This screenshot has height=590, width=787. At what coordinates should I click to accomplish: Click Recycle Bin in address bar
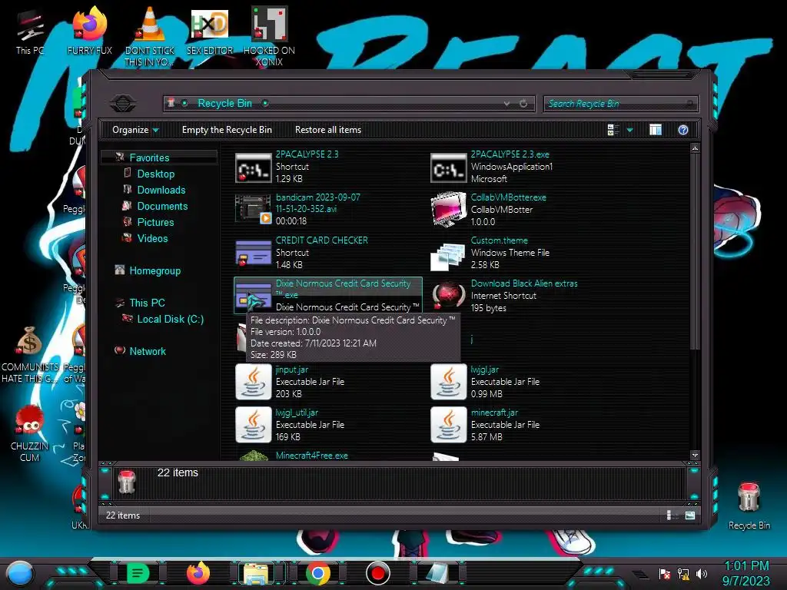coord(225,104)
